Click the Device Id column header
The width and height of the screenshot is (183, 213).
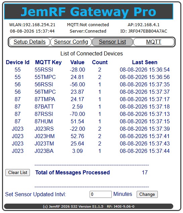(x=18, y=62)
